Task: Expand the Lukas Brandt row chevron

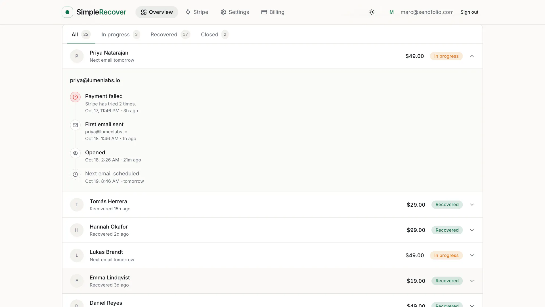Action: pyautogui.click(x=472, y=255)
